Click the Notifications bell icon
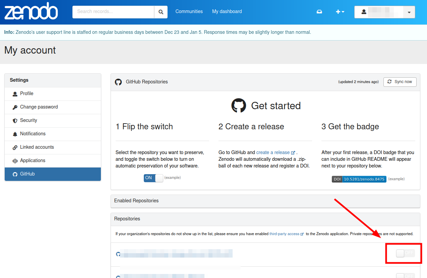Image resolution: width=427 pixels, height=278 pixels. point(15,134)
